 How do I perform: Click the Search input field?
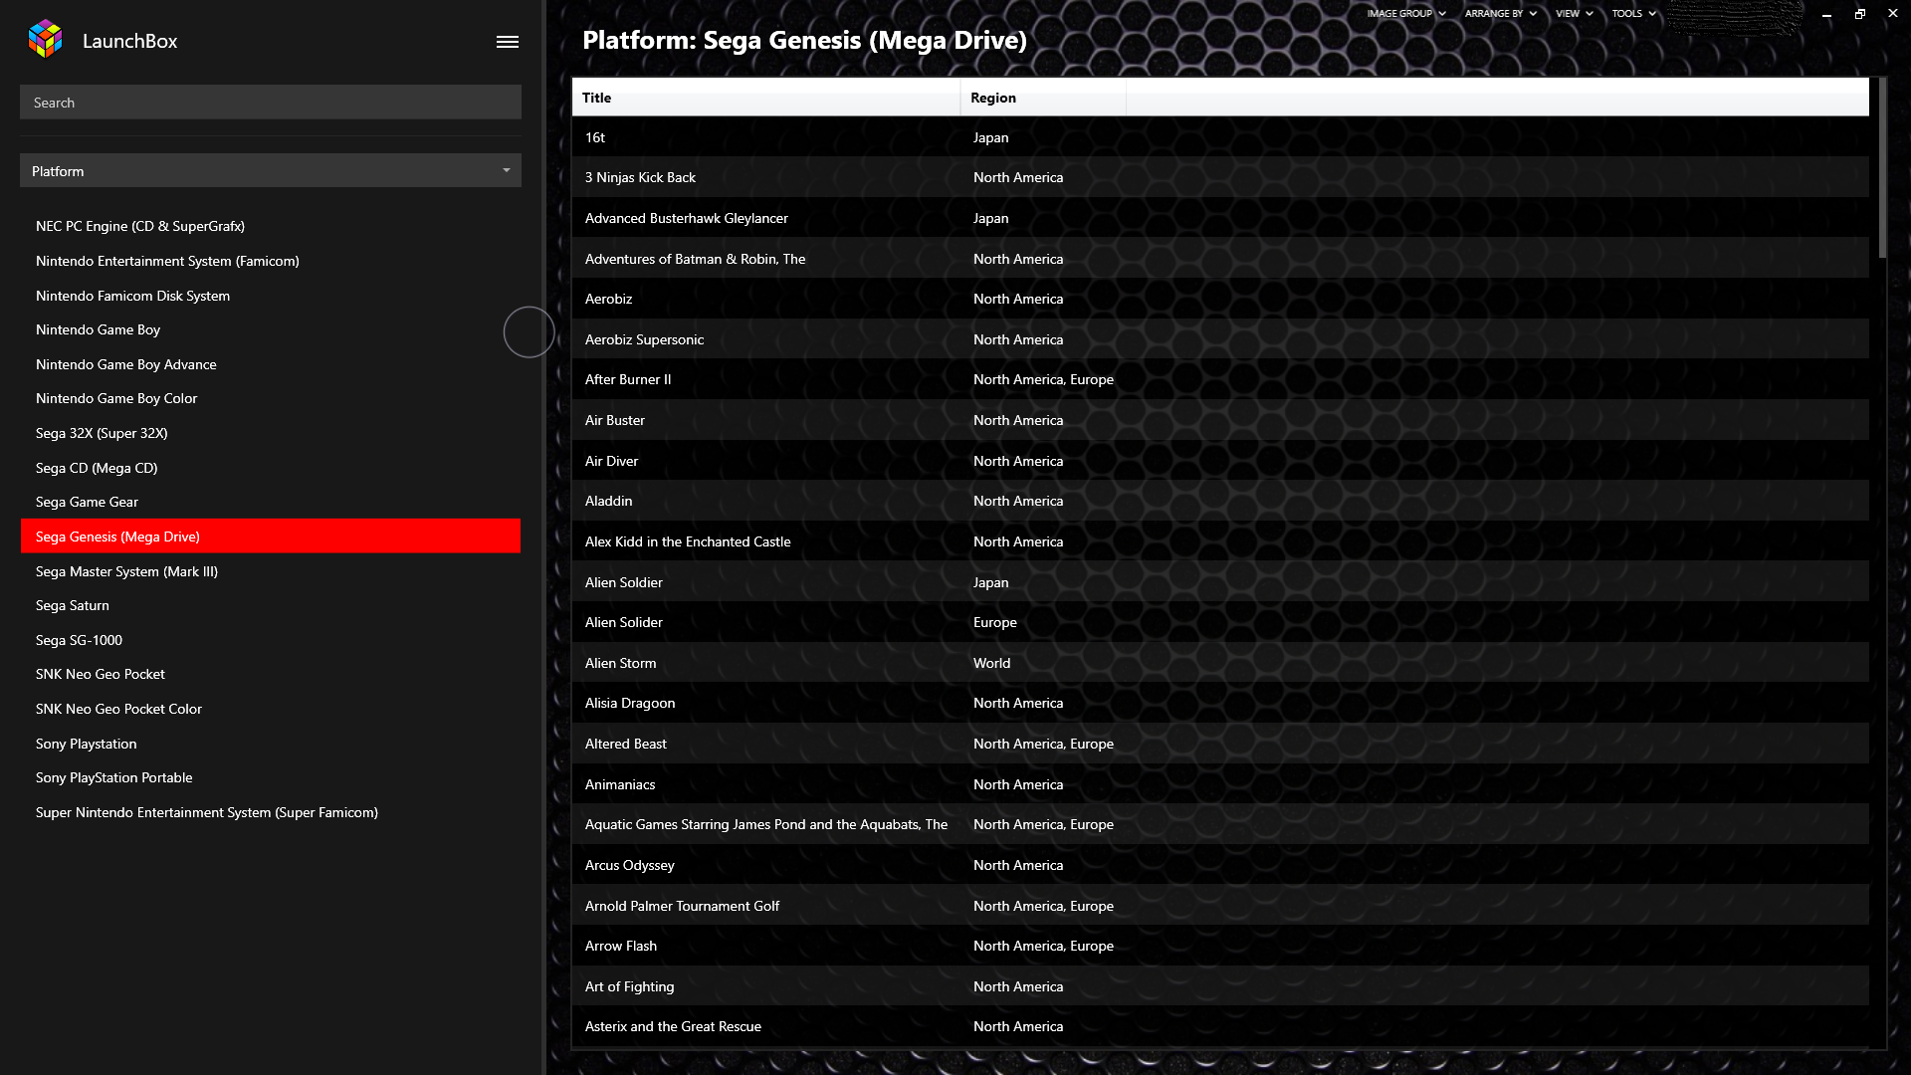(x=270, y=103)
